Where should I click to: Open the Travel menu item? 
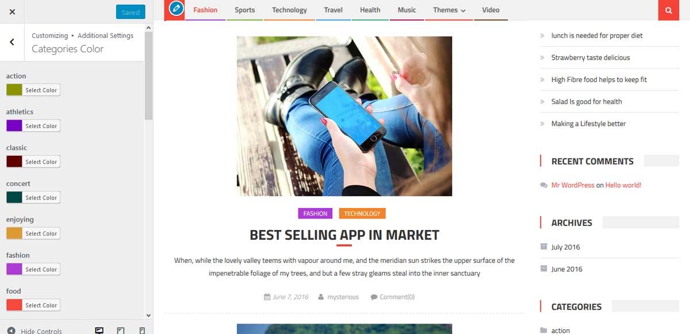point(333,10)
